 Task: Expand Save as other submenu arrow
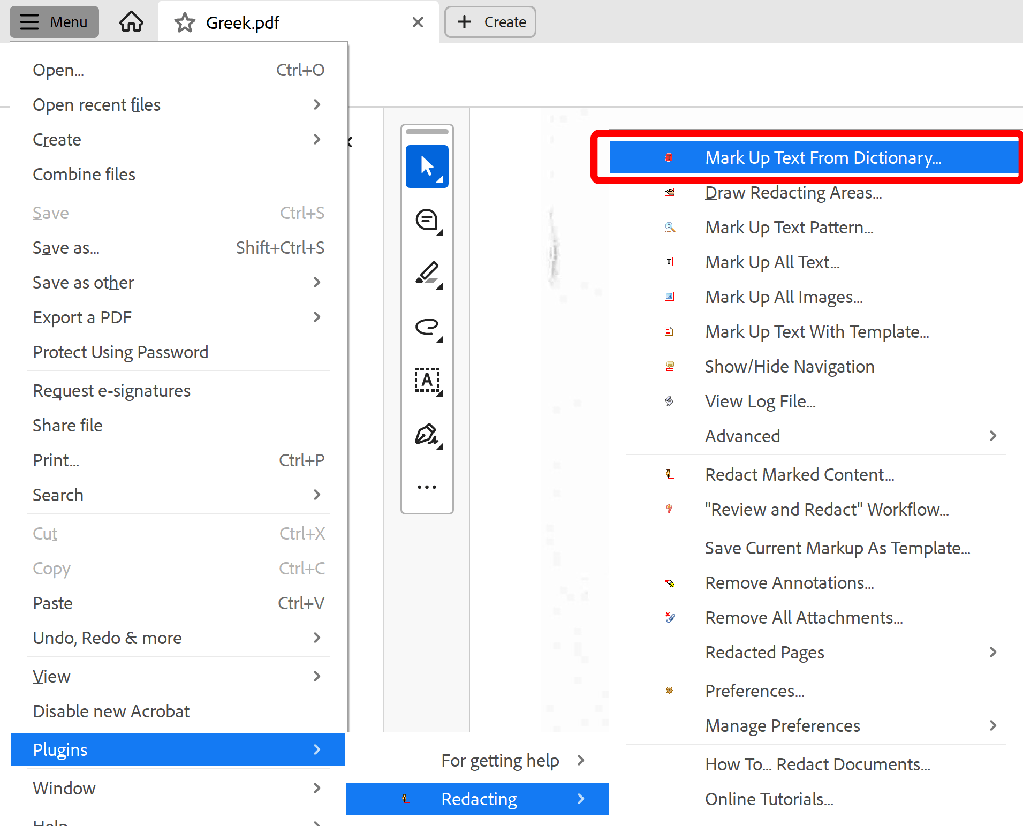click(317, 282)
